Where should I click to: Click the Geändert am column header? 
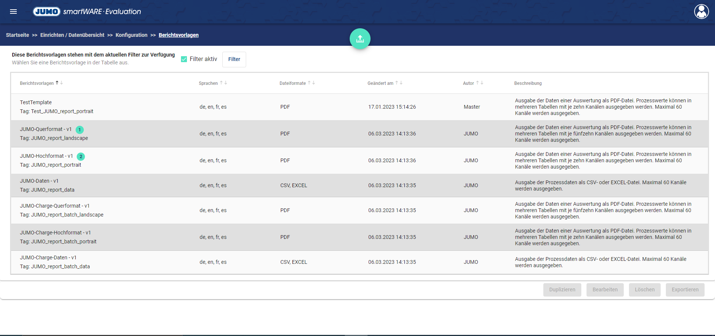click(x=380, y=83)
